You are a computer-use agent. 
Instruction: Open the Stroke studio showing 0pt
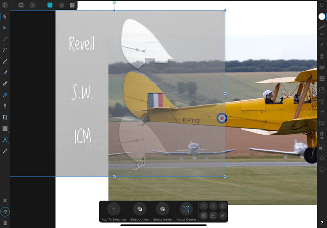click(322, 29)
